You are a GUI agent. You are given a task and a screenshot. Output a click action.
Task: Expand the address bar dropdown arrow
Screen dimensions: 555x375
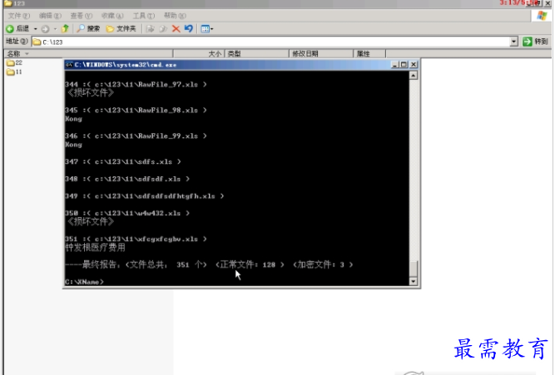(514, 42)
